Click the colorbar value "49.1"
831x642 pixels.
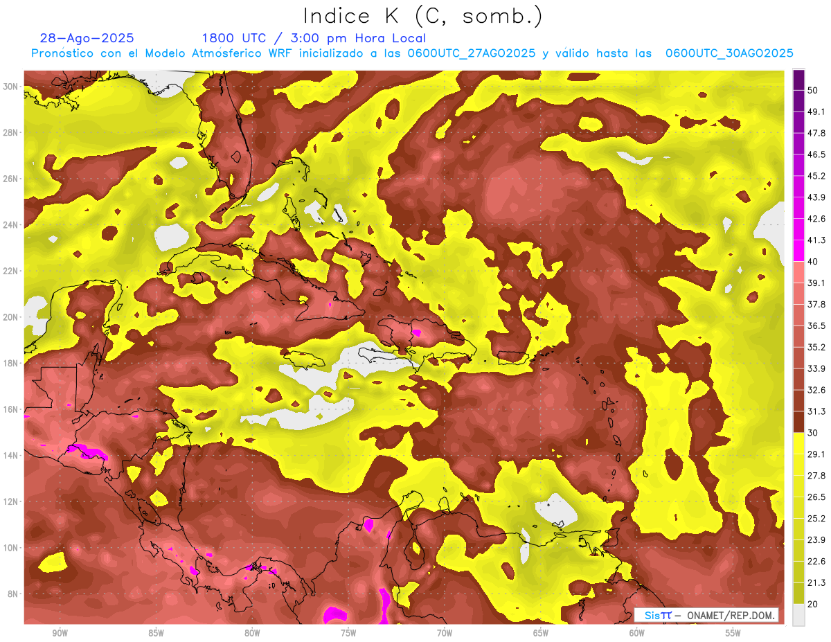point(816,112)
